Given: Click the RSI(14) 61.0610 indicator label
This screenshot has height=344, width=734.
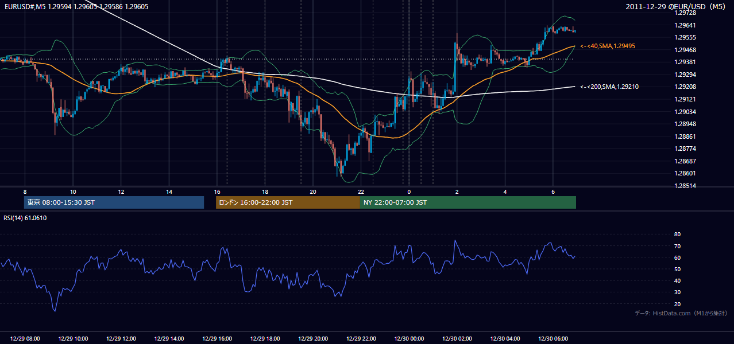Looking at the screenshot, I should coord(25,218).
